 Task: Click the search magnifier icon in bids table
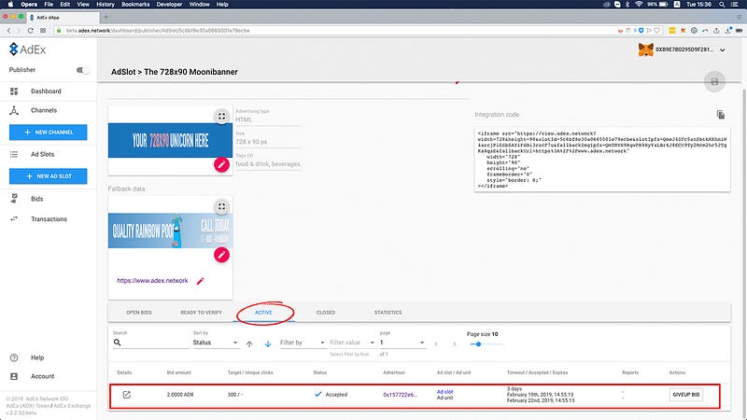point(118,343)
